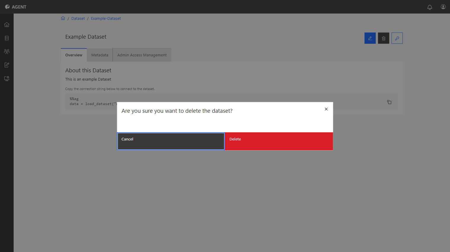Click the Home icon in left sidebar
Image resolution: width=450 pixels, height=252 pixels.
(7, 24)
